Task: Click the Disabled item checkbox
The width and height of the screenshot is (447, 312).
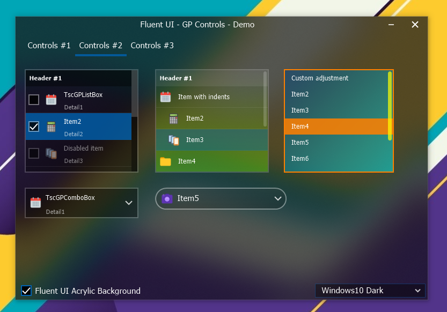Action: (x=34, y=153)
